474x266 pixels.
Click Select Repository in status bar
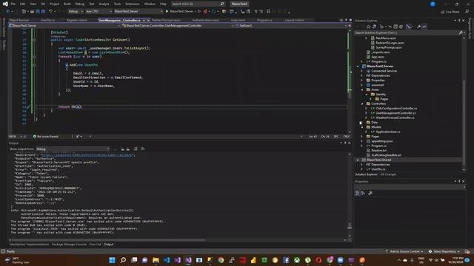click(x=444, y=251)
